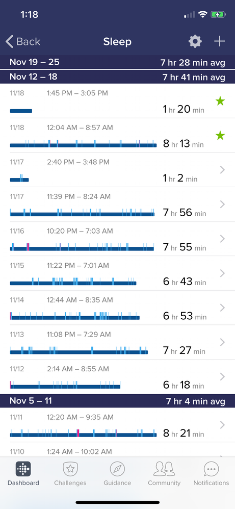Go back using the Back button

click(23, 41)
